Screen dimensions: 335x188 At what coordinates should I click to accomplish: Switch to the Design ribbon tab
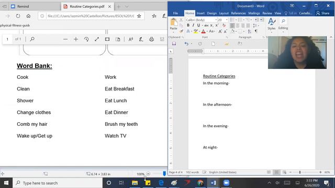click(x=211, y=13)
